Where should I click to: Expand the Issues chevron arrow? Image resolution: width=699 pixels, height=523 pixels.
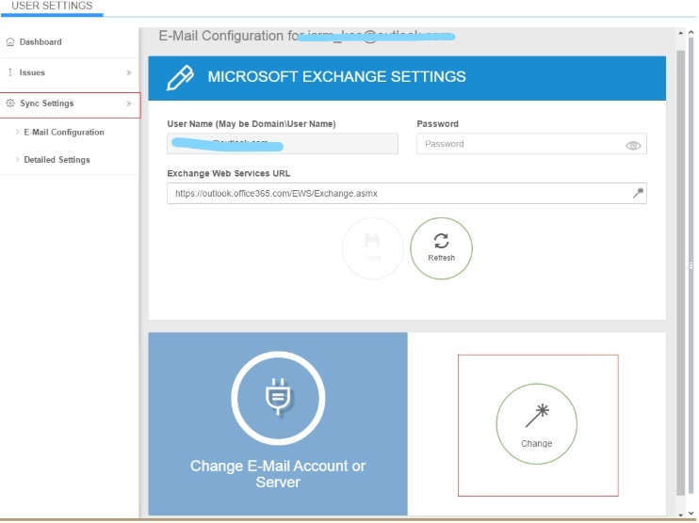tap(128, 72)
